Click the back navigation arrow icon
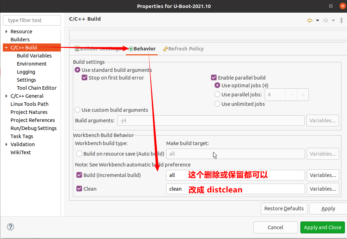 coord(310,20)
